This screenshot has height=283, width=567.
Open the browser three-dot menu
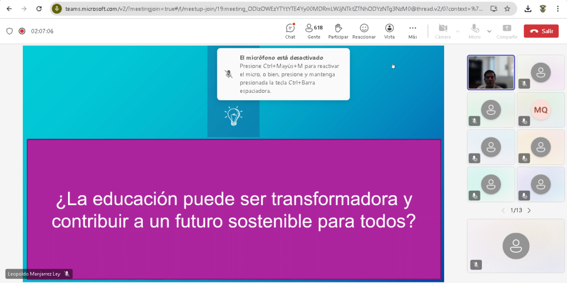pos(558,9)
